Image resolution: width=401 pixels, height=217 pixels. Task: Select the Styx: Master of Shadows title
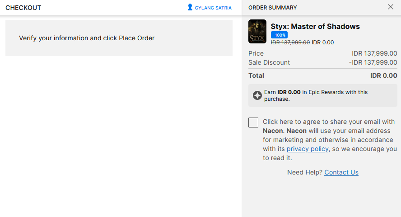point(315,26)
